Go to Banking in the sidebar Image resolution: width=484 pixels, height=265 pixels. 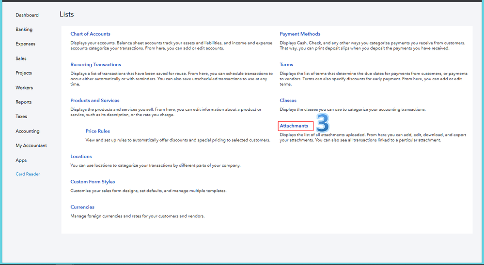point(24,29)
